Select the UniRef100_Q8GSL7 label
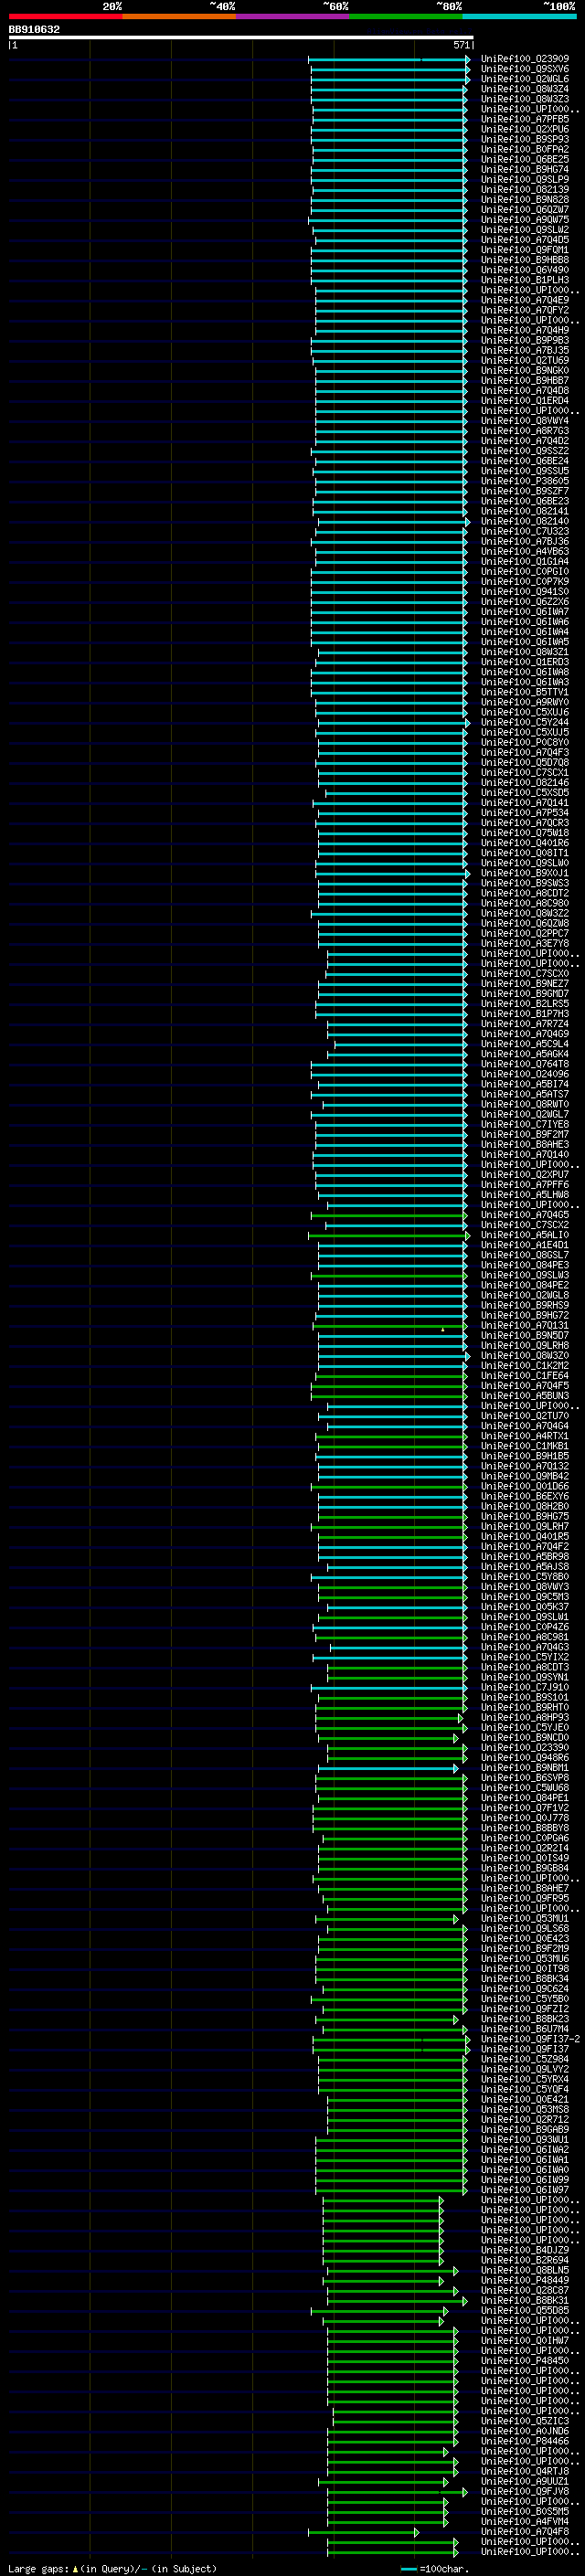The width and height of the screenshot is (585, 2576). coord(525,1255)
